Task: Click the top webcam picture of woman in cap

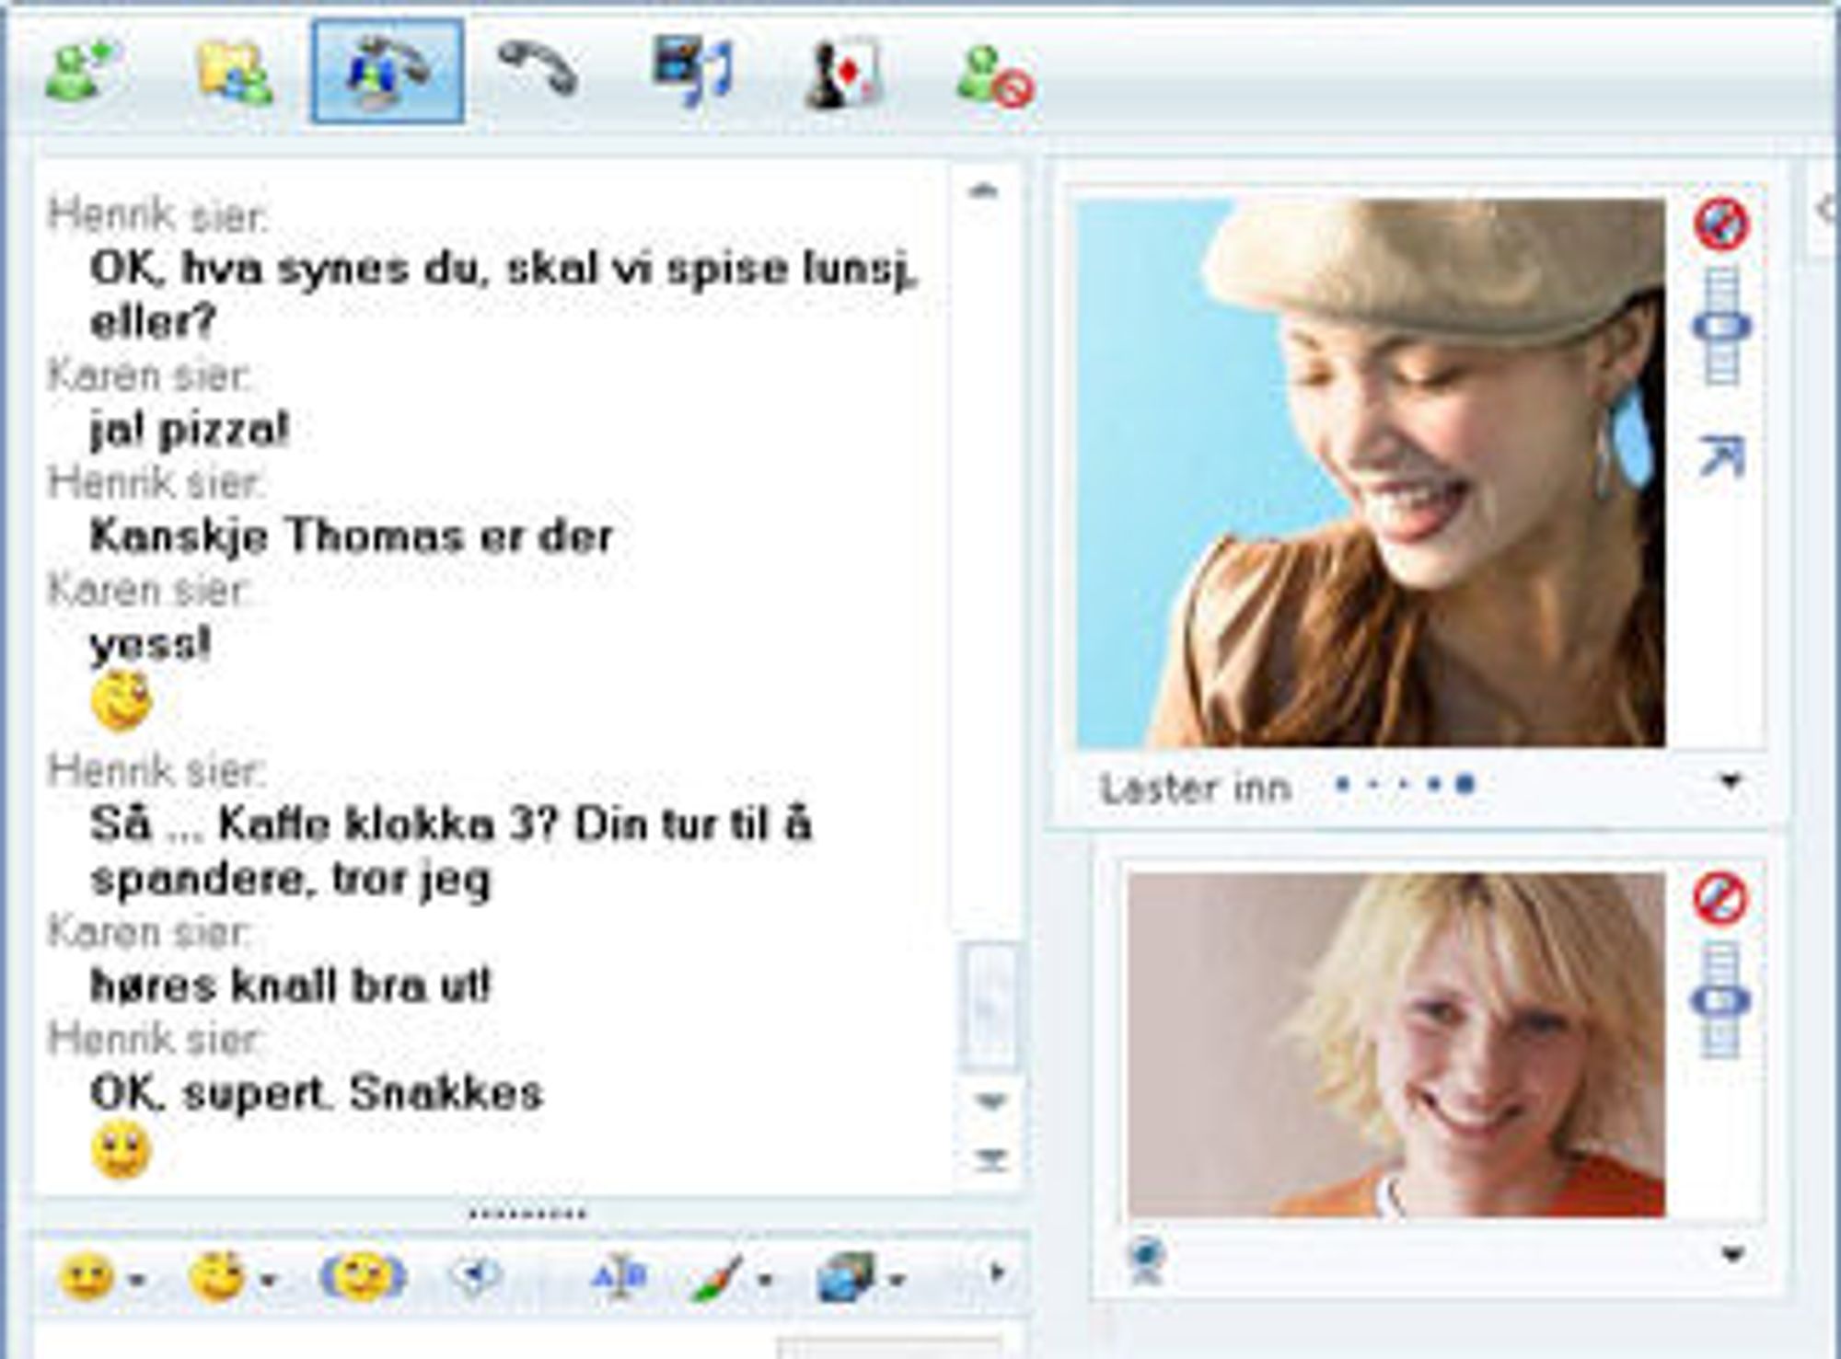Action: (1371, 473)
